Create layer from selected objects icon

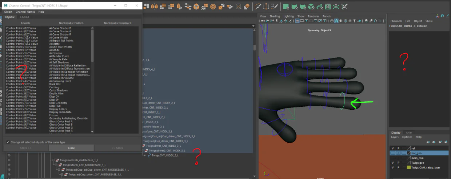pyautogui.click(x=446, y=142)
